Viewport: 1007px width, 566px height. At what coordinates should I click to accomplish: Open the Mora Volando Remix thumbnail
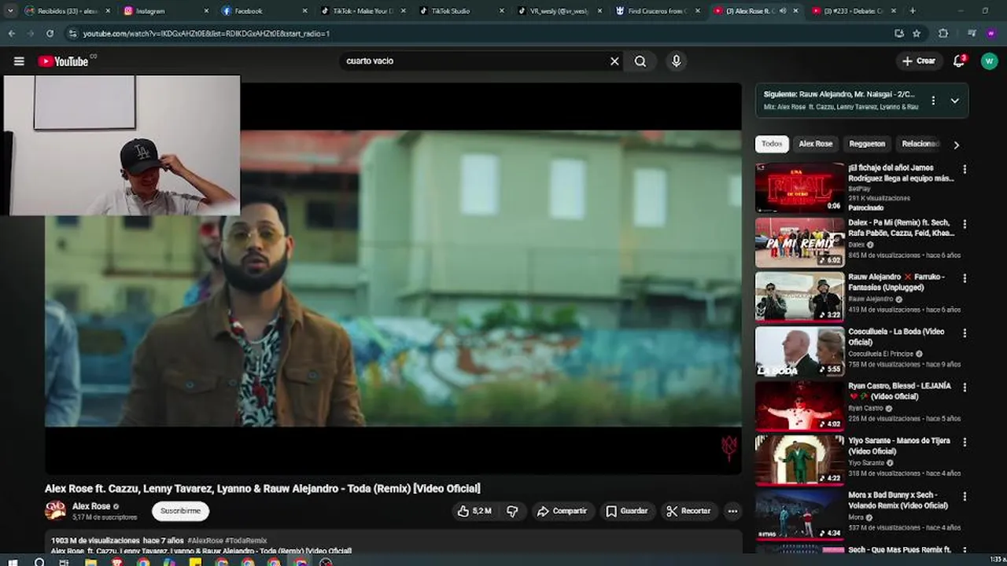[799, 516]
